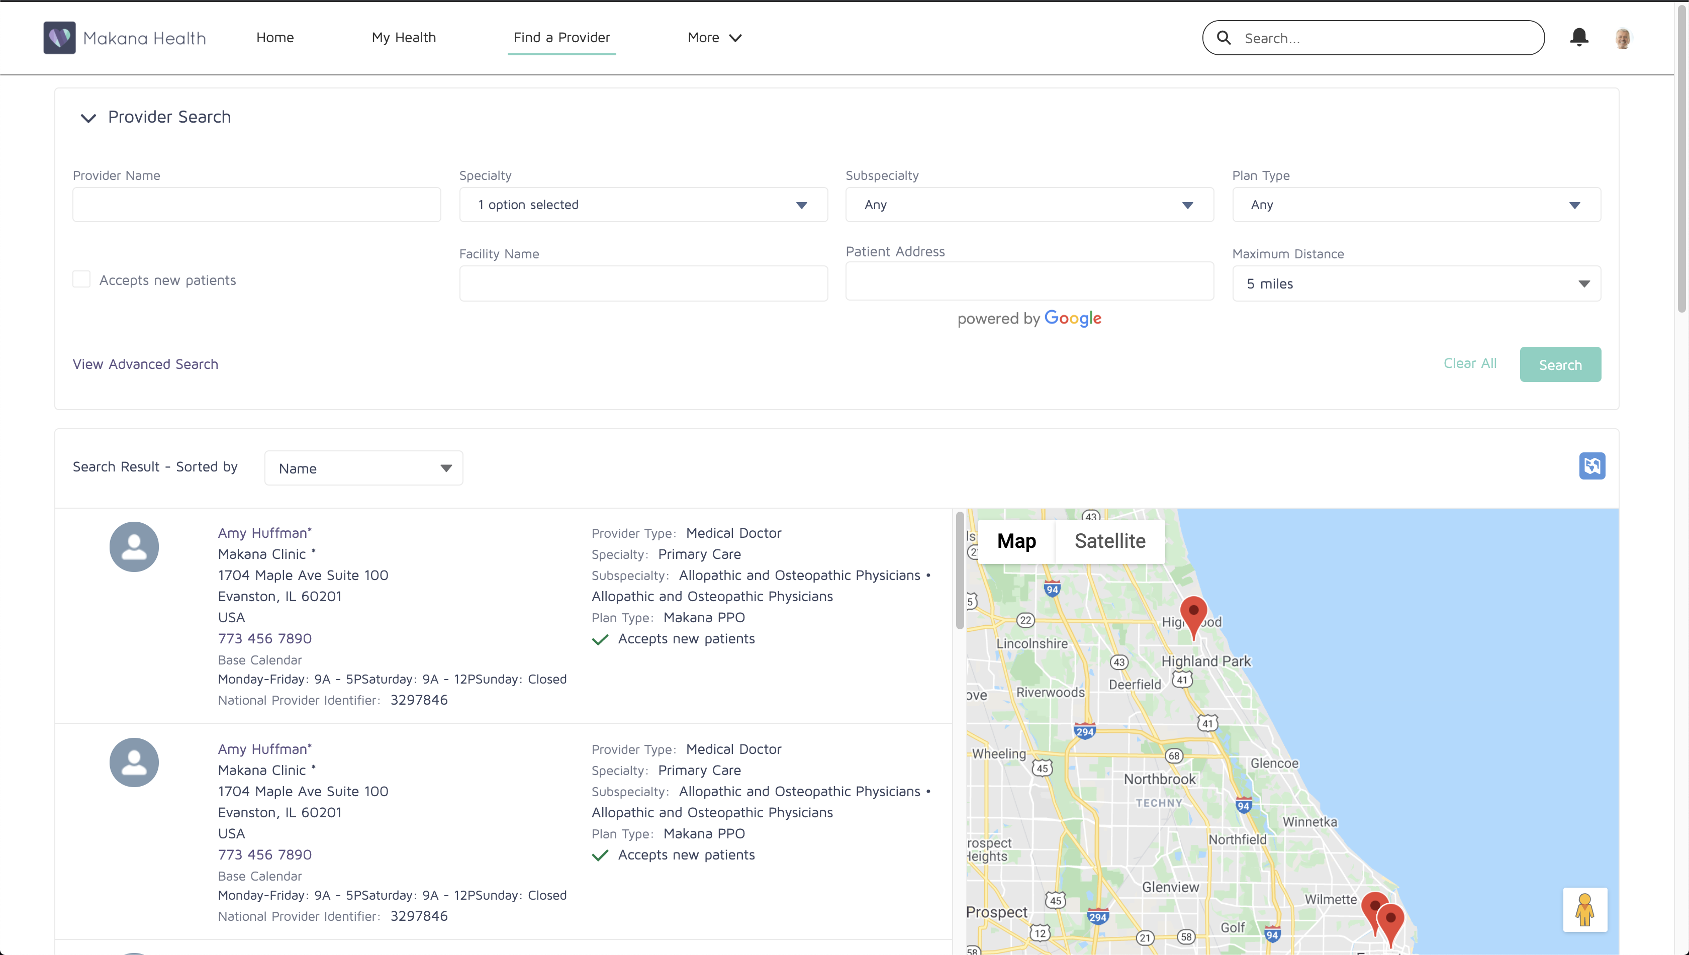The width and height of the screenshot is (1689, 955).
Task: Open the Sorted by Name dropdown
Action: [x=363, y=468]
